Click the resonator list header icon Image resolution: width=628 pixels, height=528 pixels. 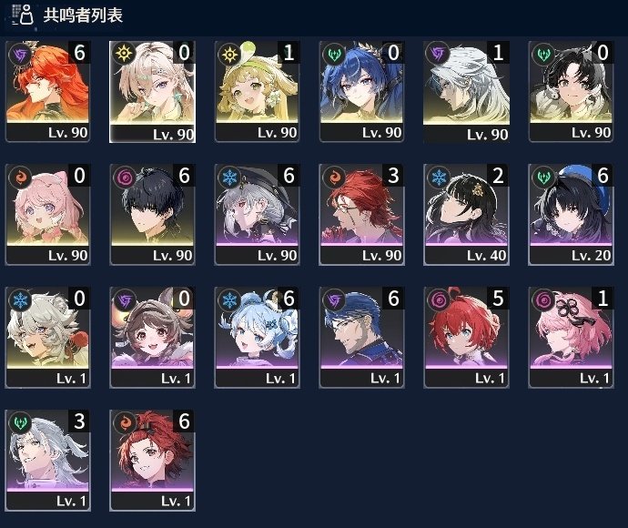pyautogui.click(x=23, y=15)
